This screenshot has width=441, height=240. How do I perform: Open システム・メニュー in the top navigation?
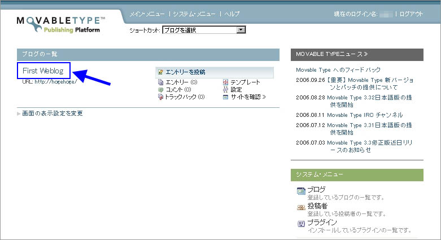194,14
